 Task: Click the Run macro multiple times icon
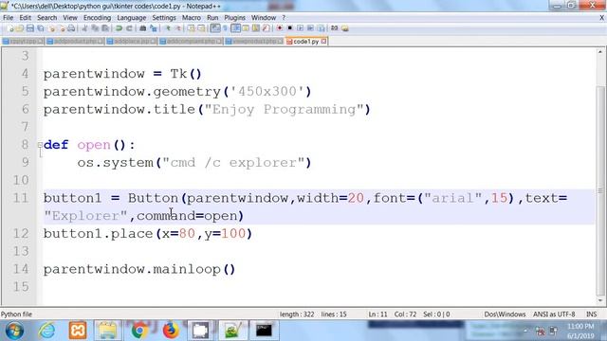point(310,28)
